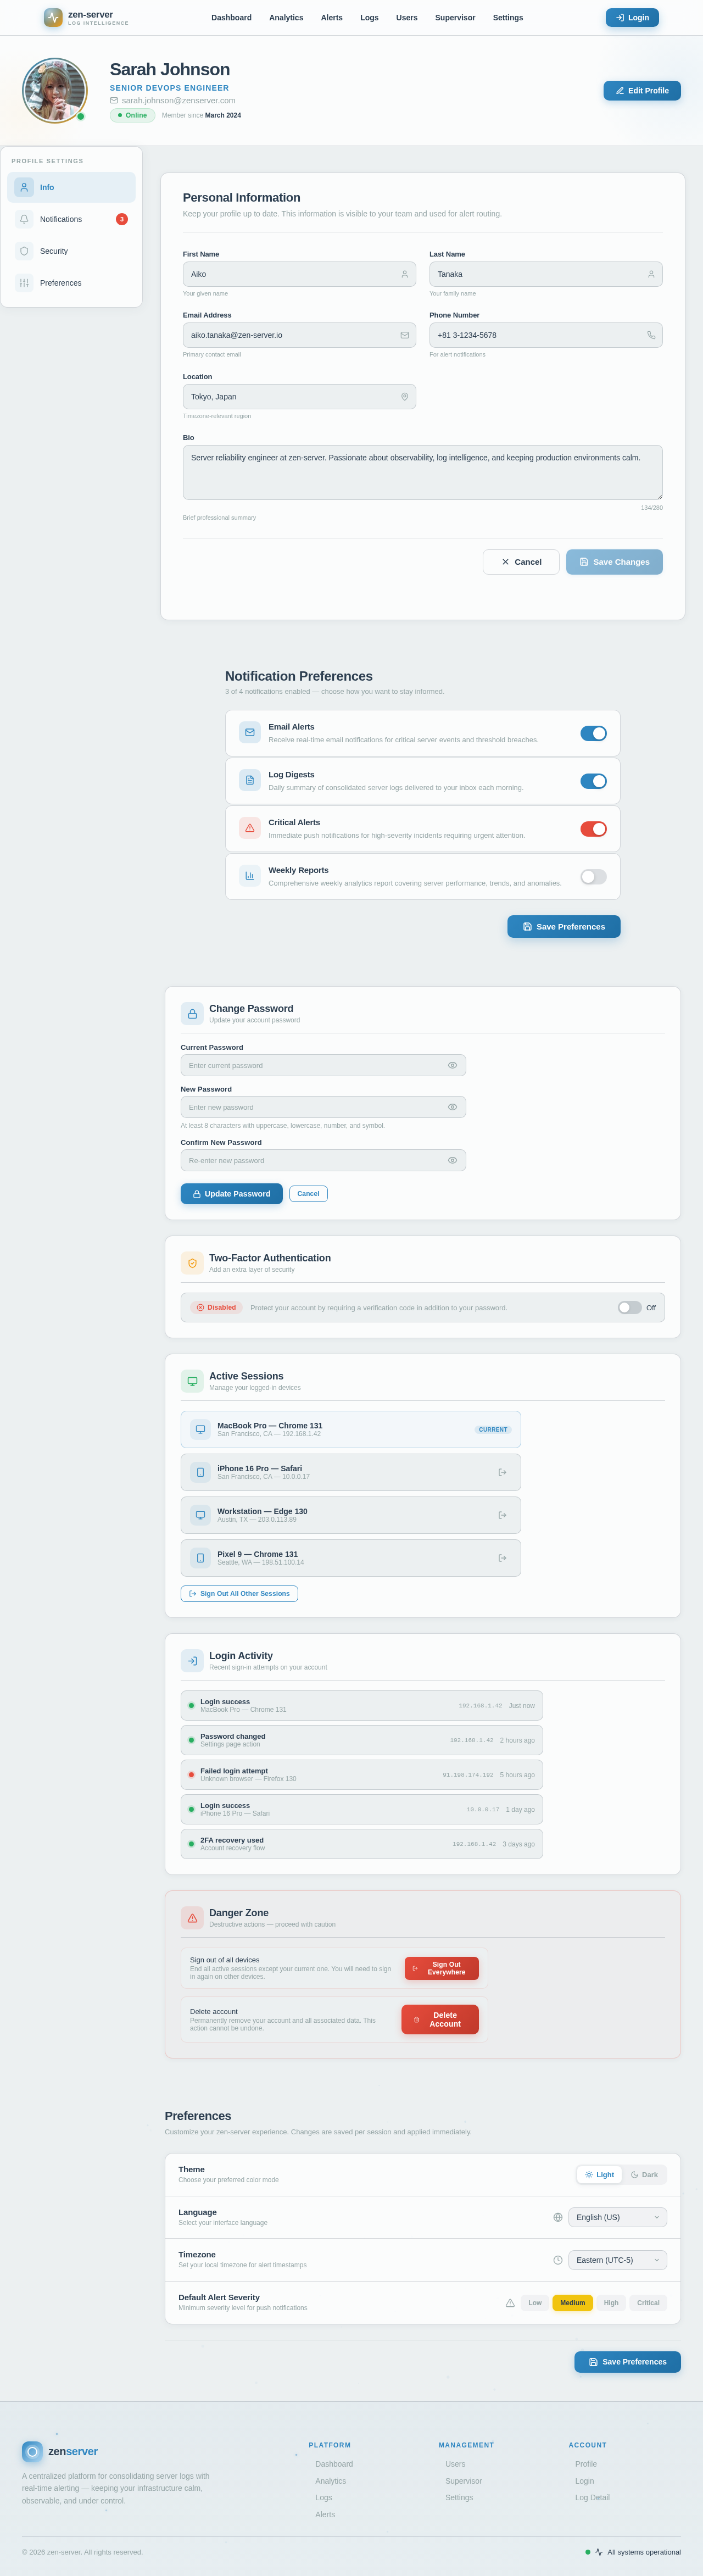Click the person icon in First Name field
The image size is (703, 2576).
pyautogui.click(x=404, y=274)
